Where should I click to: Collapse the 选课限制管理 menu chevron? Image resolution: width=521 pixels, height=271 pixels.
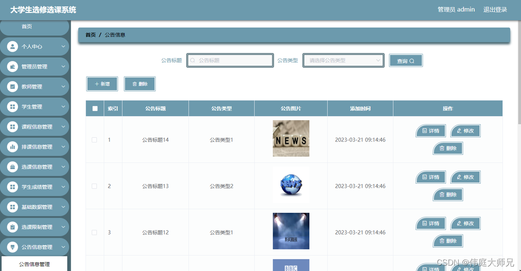(63, 227)
